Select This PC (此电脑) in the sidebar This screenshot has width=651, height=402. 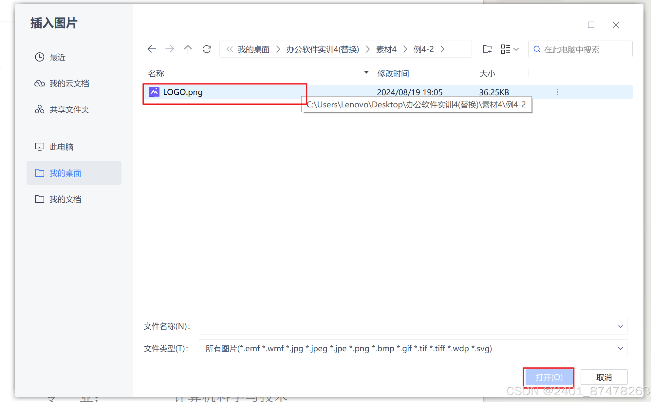tap(61, 147)
